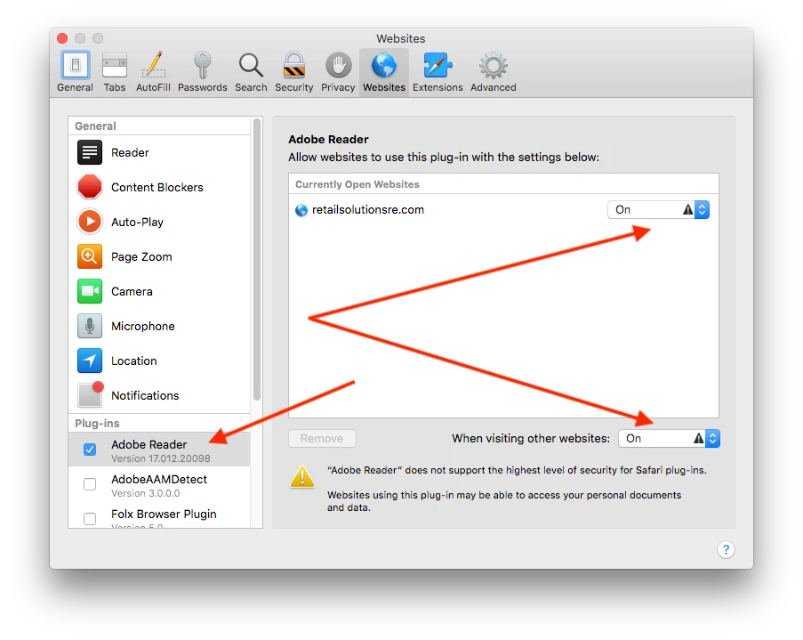
Task: Click the Folx Browser Plugin name
Action: (164, 514)
